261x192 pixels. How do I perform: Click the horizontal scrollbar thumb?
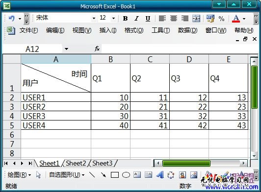(x=186, y=163)
